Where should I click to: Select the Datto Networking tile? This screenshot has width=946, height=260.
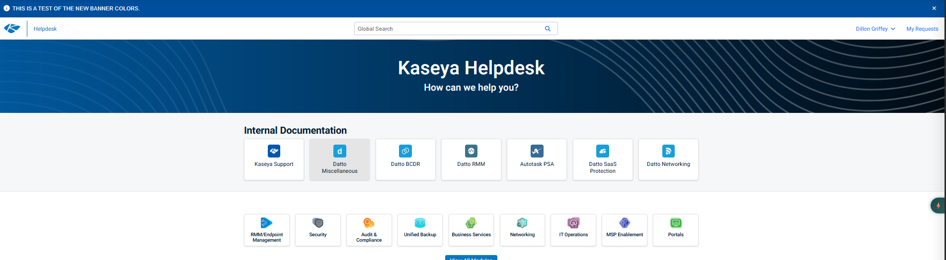click(x=668, y=159)
